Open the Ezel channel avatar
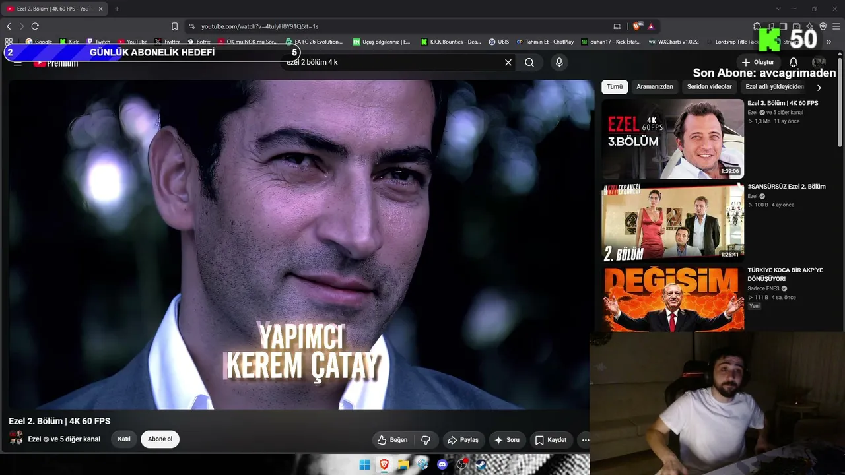The width and height of the screenshot is (845, 475). (16, 439)
